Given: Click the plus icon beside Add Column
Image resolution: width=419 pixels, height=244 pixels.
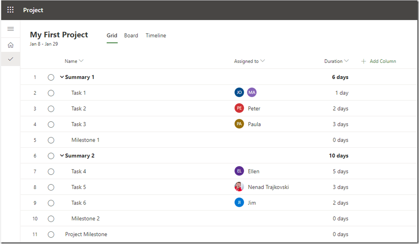Looking at the screenshot, I should click(x=364, y=61).
